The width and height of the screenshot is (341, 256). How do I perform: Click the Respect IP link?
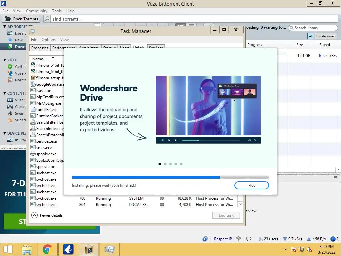tap(223, 239)
